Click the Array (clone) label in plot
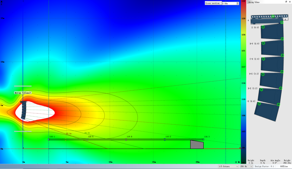This screenshot has width=292, height=169. pyautogui.click(x=23, y=93)
